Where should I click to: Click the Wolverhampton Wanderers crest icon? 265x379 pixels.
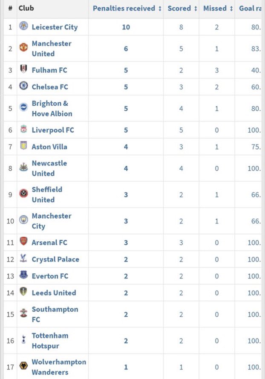[x=23, y=367]
